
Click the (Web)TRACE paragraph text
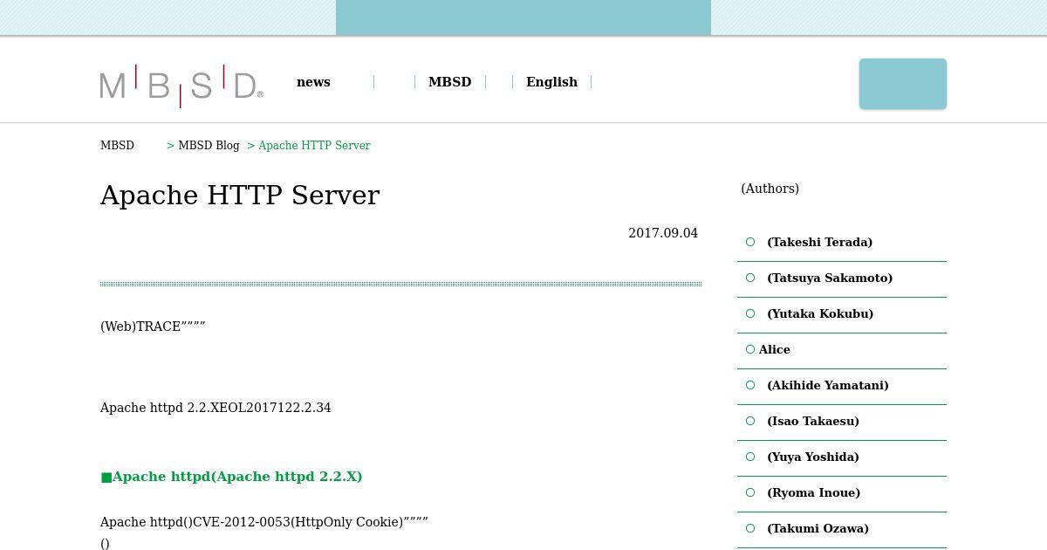point(153,327)
